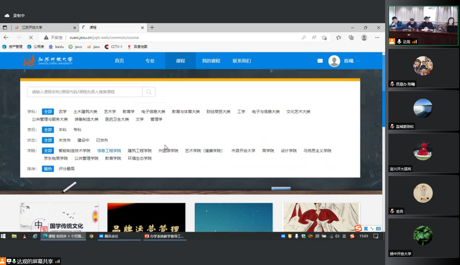Open Internet Explorer from taskbar
This screenshot has width=460, height=265.
(35, 236)
